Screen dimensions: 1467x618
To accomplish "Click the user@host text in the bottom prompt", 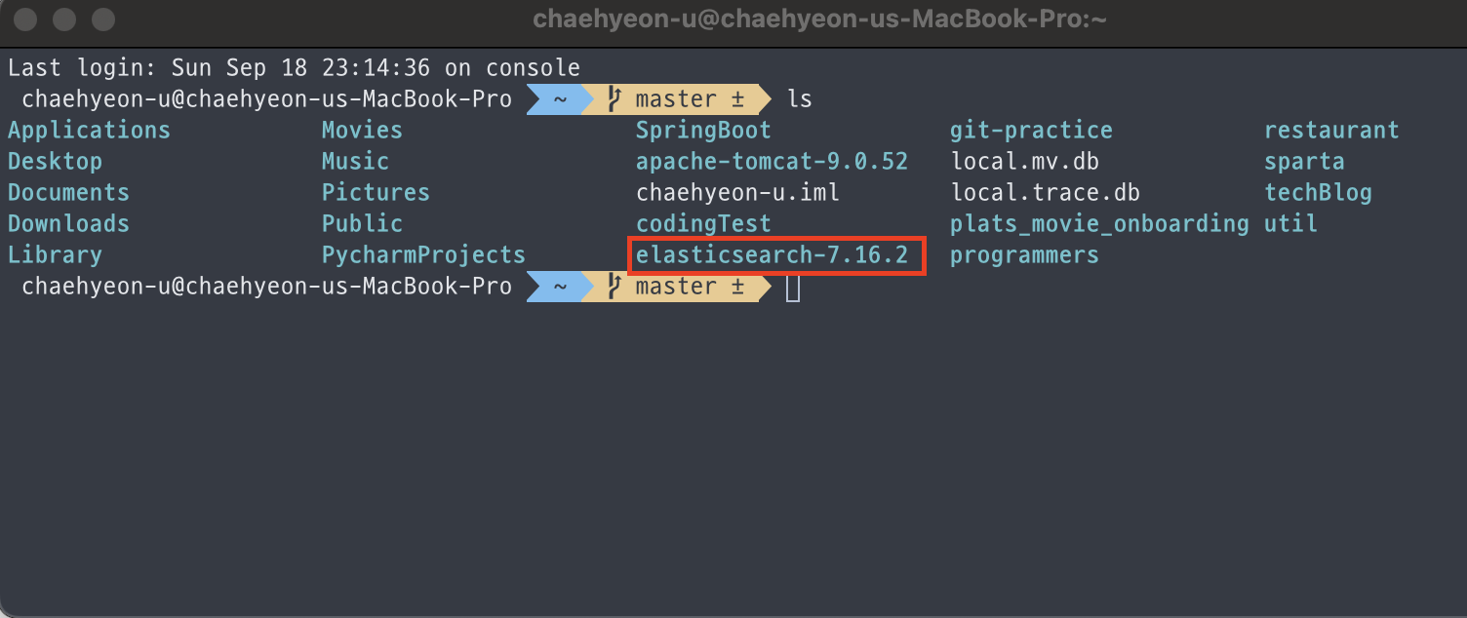I will [x=266, y=287].
